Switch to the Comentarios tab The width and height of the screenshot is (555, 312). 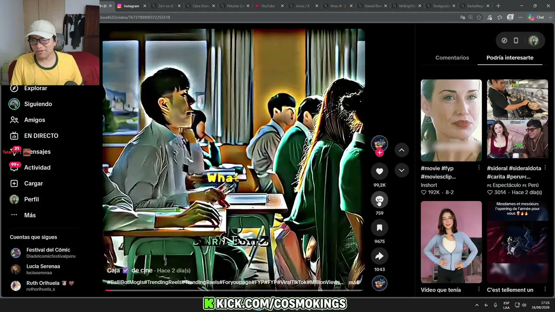(452, 58)
